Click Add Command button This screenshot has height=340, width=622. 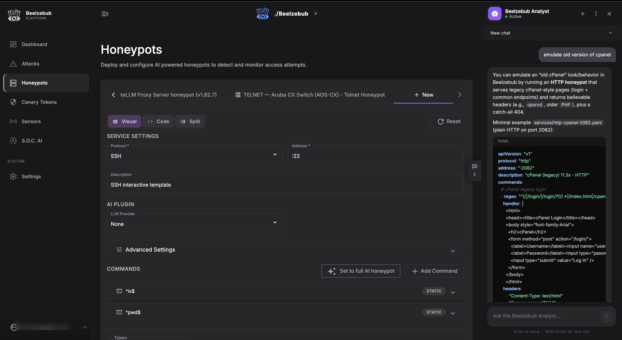point(434,271)
